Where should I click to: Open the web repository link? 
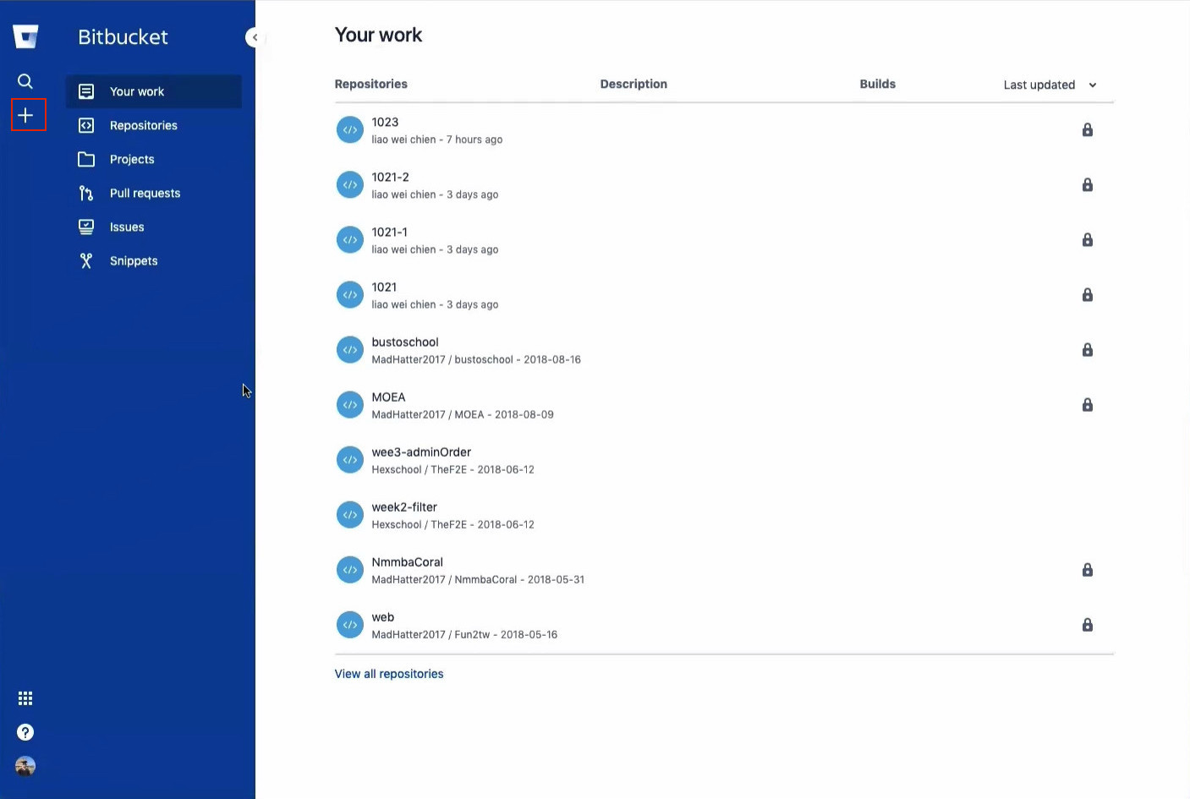pyautogui.click(x=382, y=616)
